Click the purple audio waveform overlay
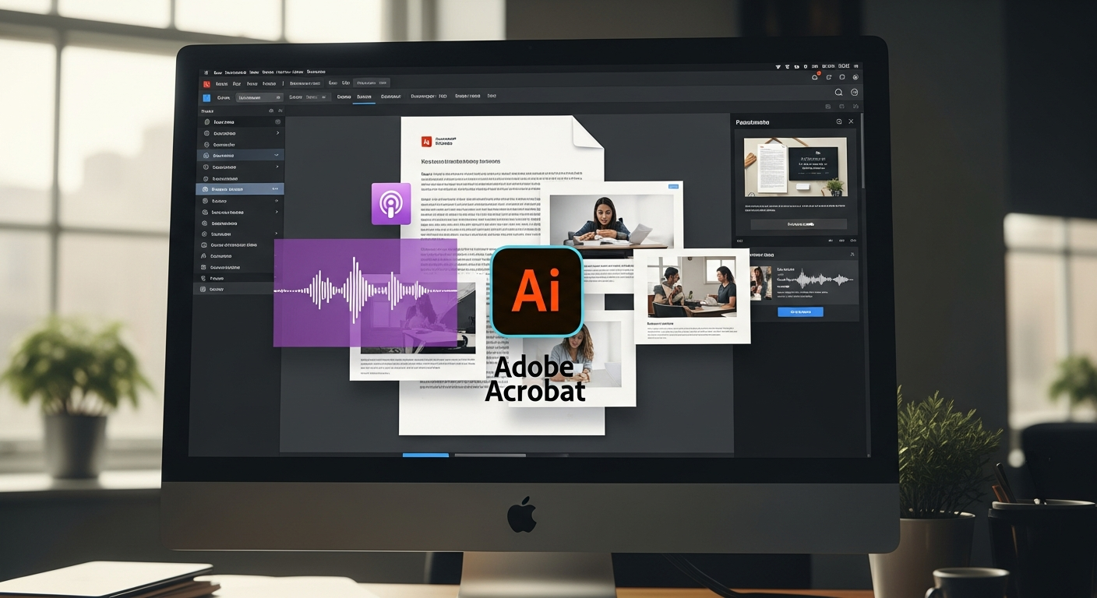This screenshot has width=1097, height=598. (365, 292)
